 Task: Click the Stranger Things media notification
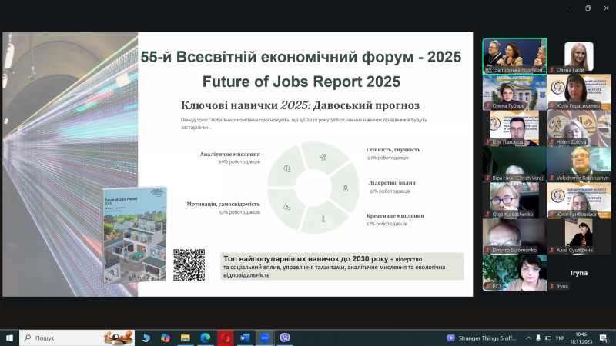[x=485, y=338]
